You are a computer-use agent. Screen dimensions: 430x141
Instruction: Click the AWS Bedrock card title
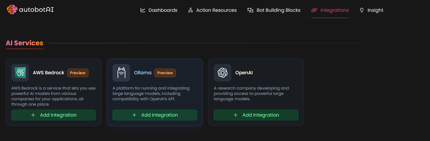tap(48, 73)
